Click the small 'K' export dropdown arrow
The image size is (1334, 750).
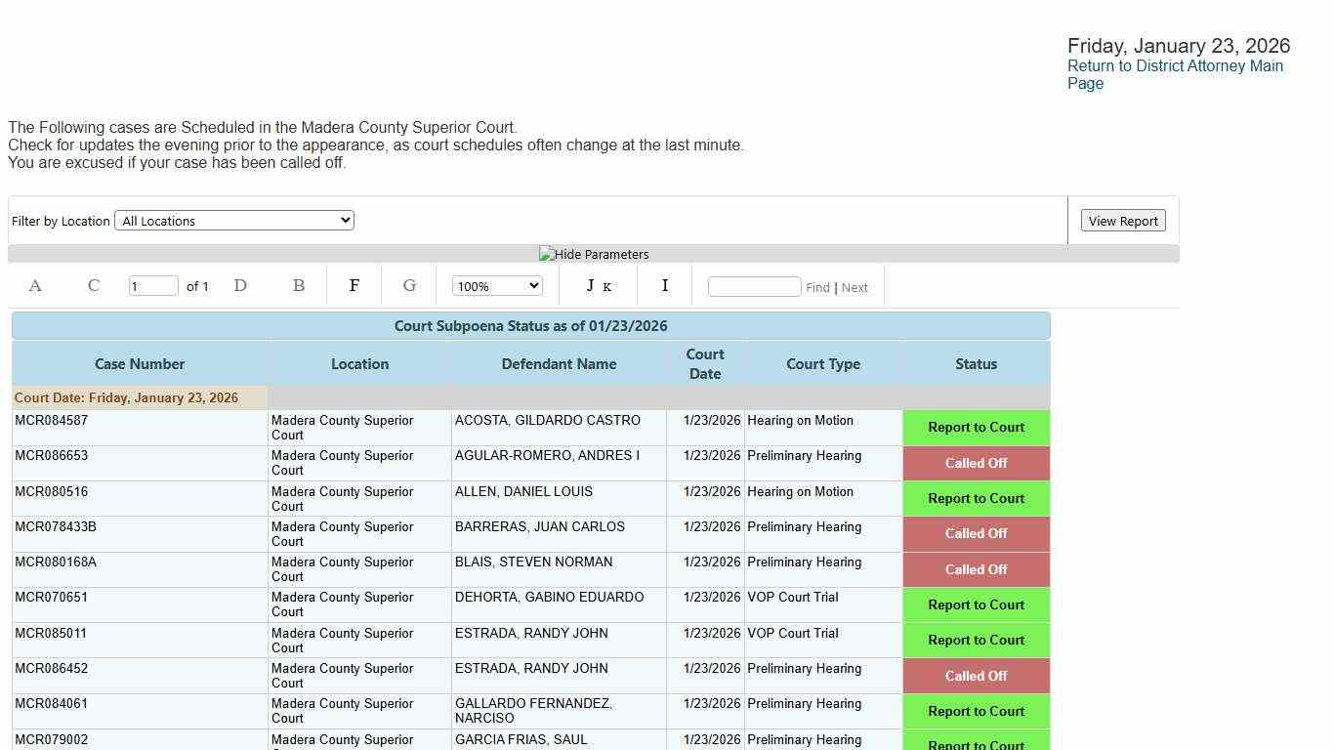[x=607, y=288]
